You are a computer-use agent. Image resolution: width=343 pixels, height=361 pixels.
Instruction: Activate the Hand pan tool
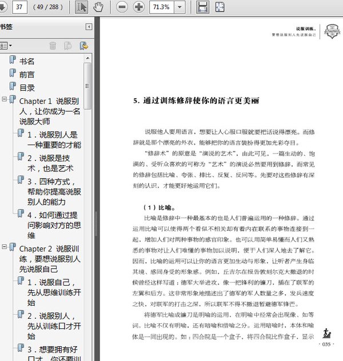98,7
